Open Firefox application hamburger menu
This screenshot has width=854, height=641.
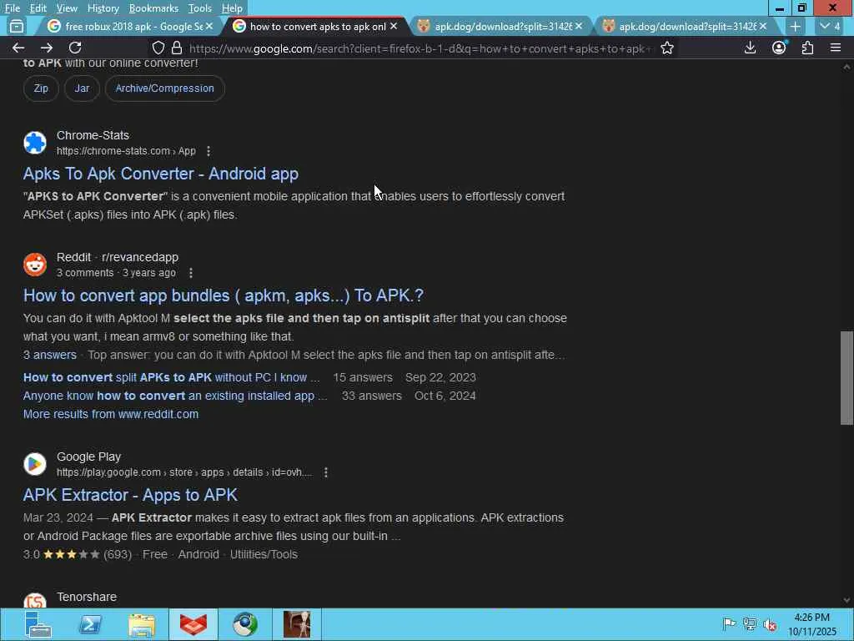click(836, 48)
